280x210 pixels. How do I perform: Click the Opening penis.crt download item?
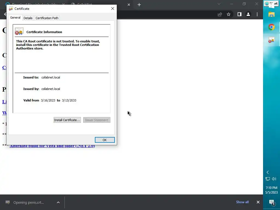28,202
